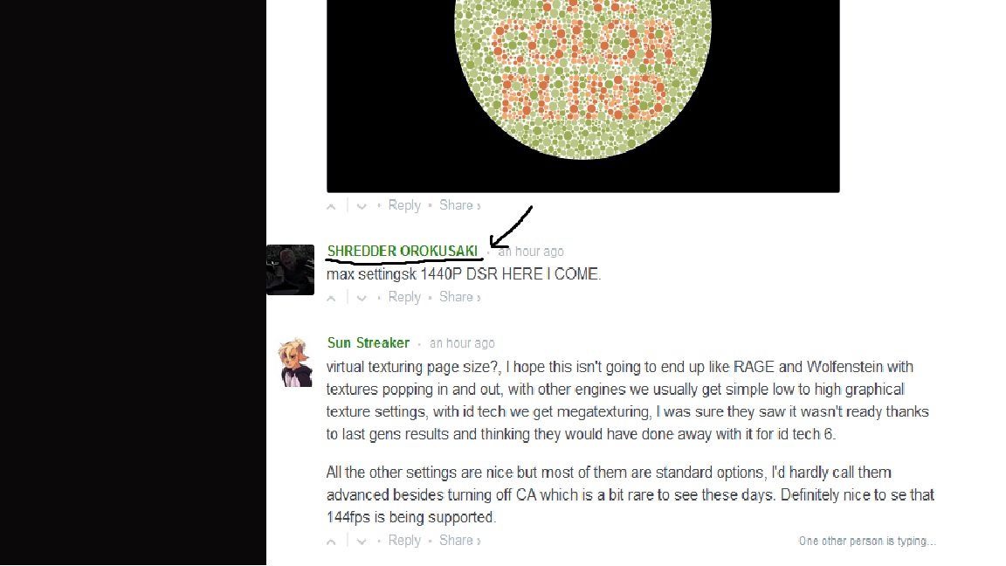Image resolution: width=1006 pixels, height=566 pixels.
Task: Click SHREDDER OROKUSAKI's avatar image
Action: pyautogui.click(x=290, y=270)
